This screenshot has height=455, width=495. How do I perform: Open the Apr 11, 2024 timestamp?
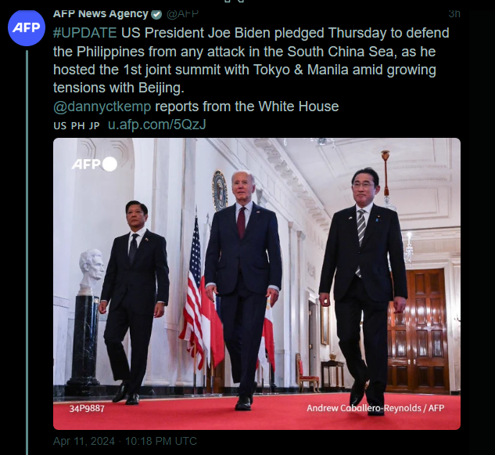click(x=84, y=441)
